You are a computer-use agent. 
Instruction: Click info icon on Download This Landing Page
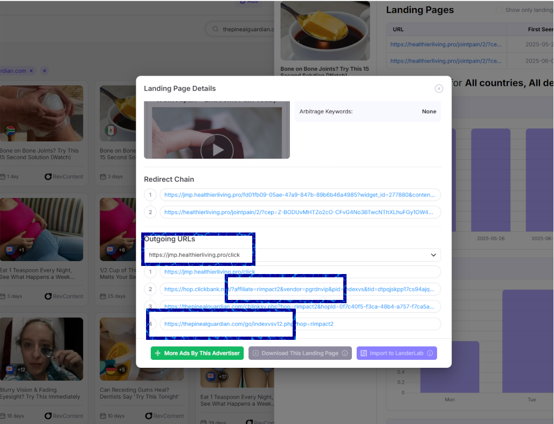tap(345, 353)
